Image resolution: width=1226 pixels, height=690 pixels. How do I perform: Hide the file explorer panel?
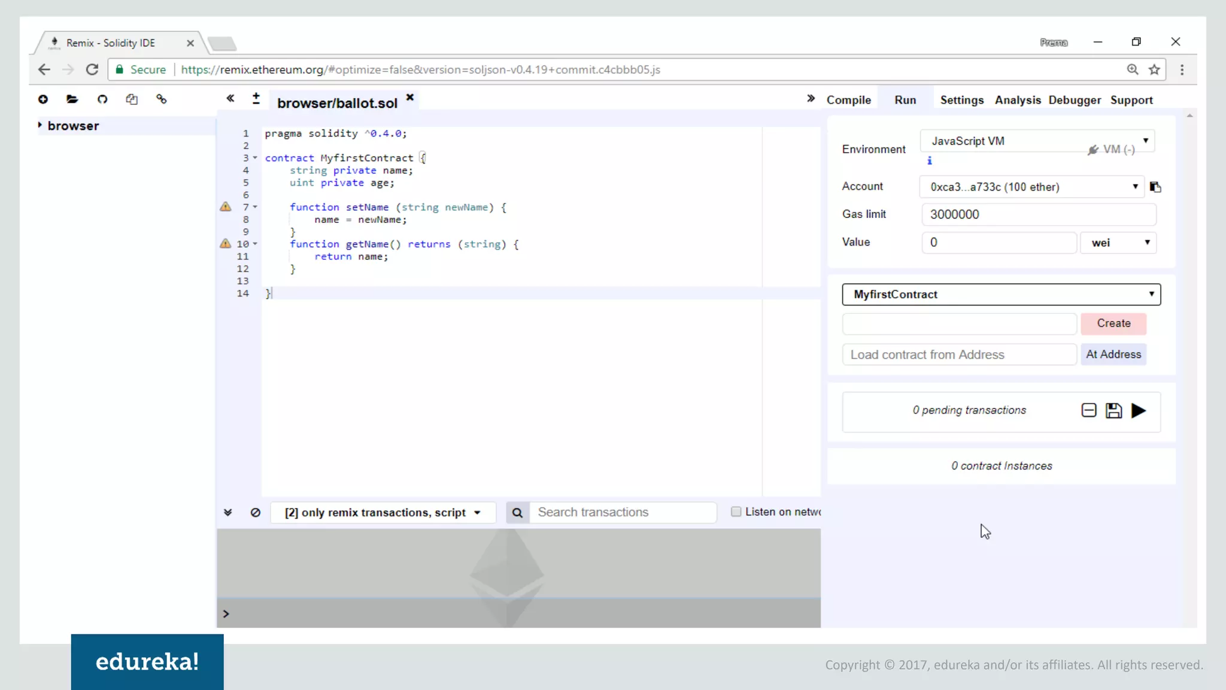tap(230, 99)
